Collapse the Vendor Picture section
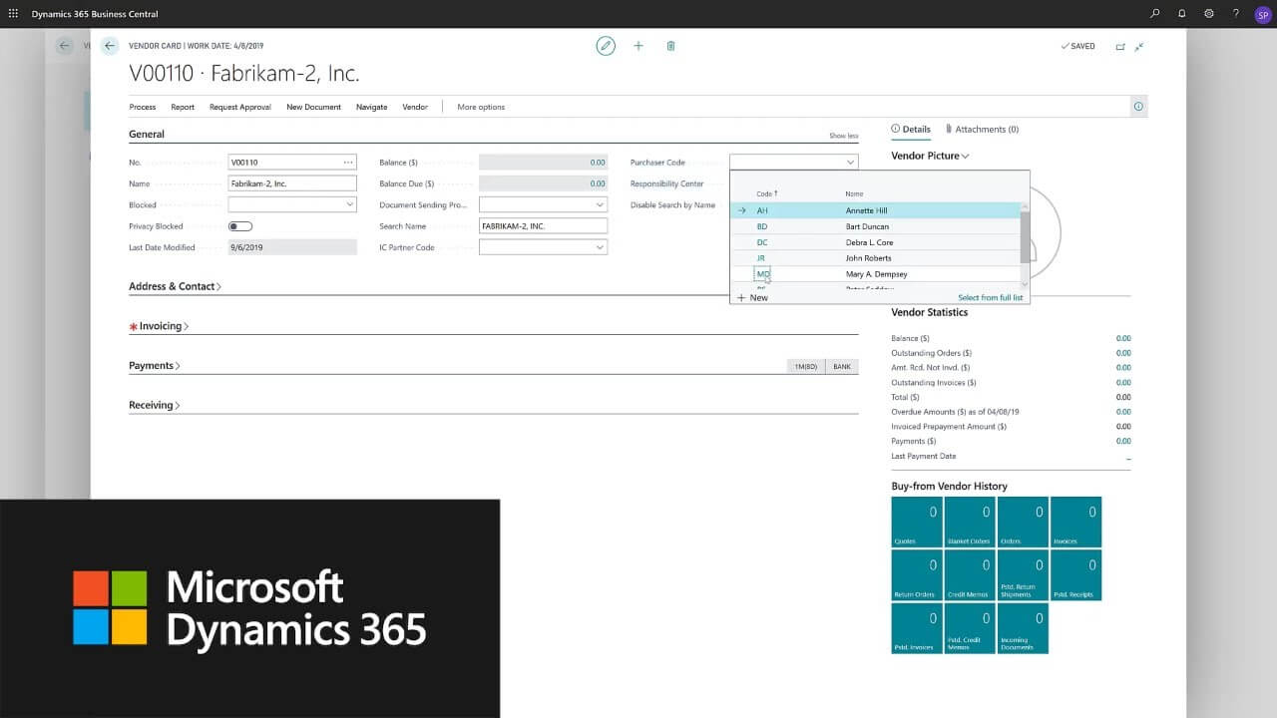This screenshot has width=1277, height=718. [930, 156]
